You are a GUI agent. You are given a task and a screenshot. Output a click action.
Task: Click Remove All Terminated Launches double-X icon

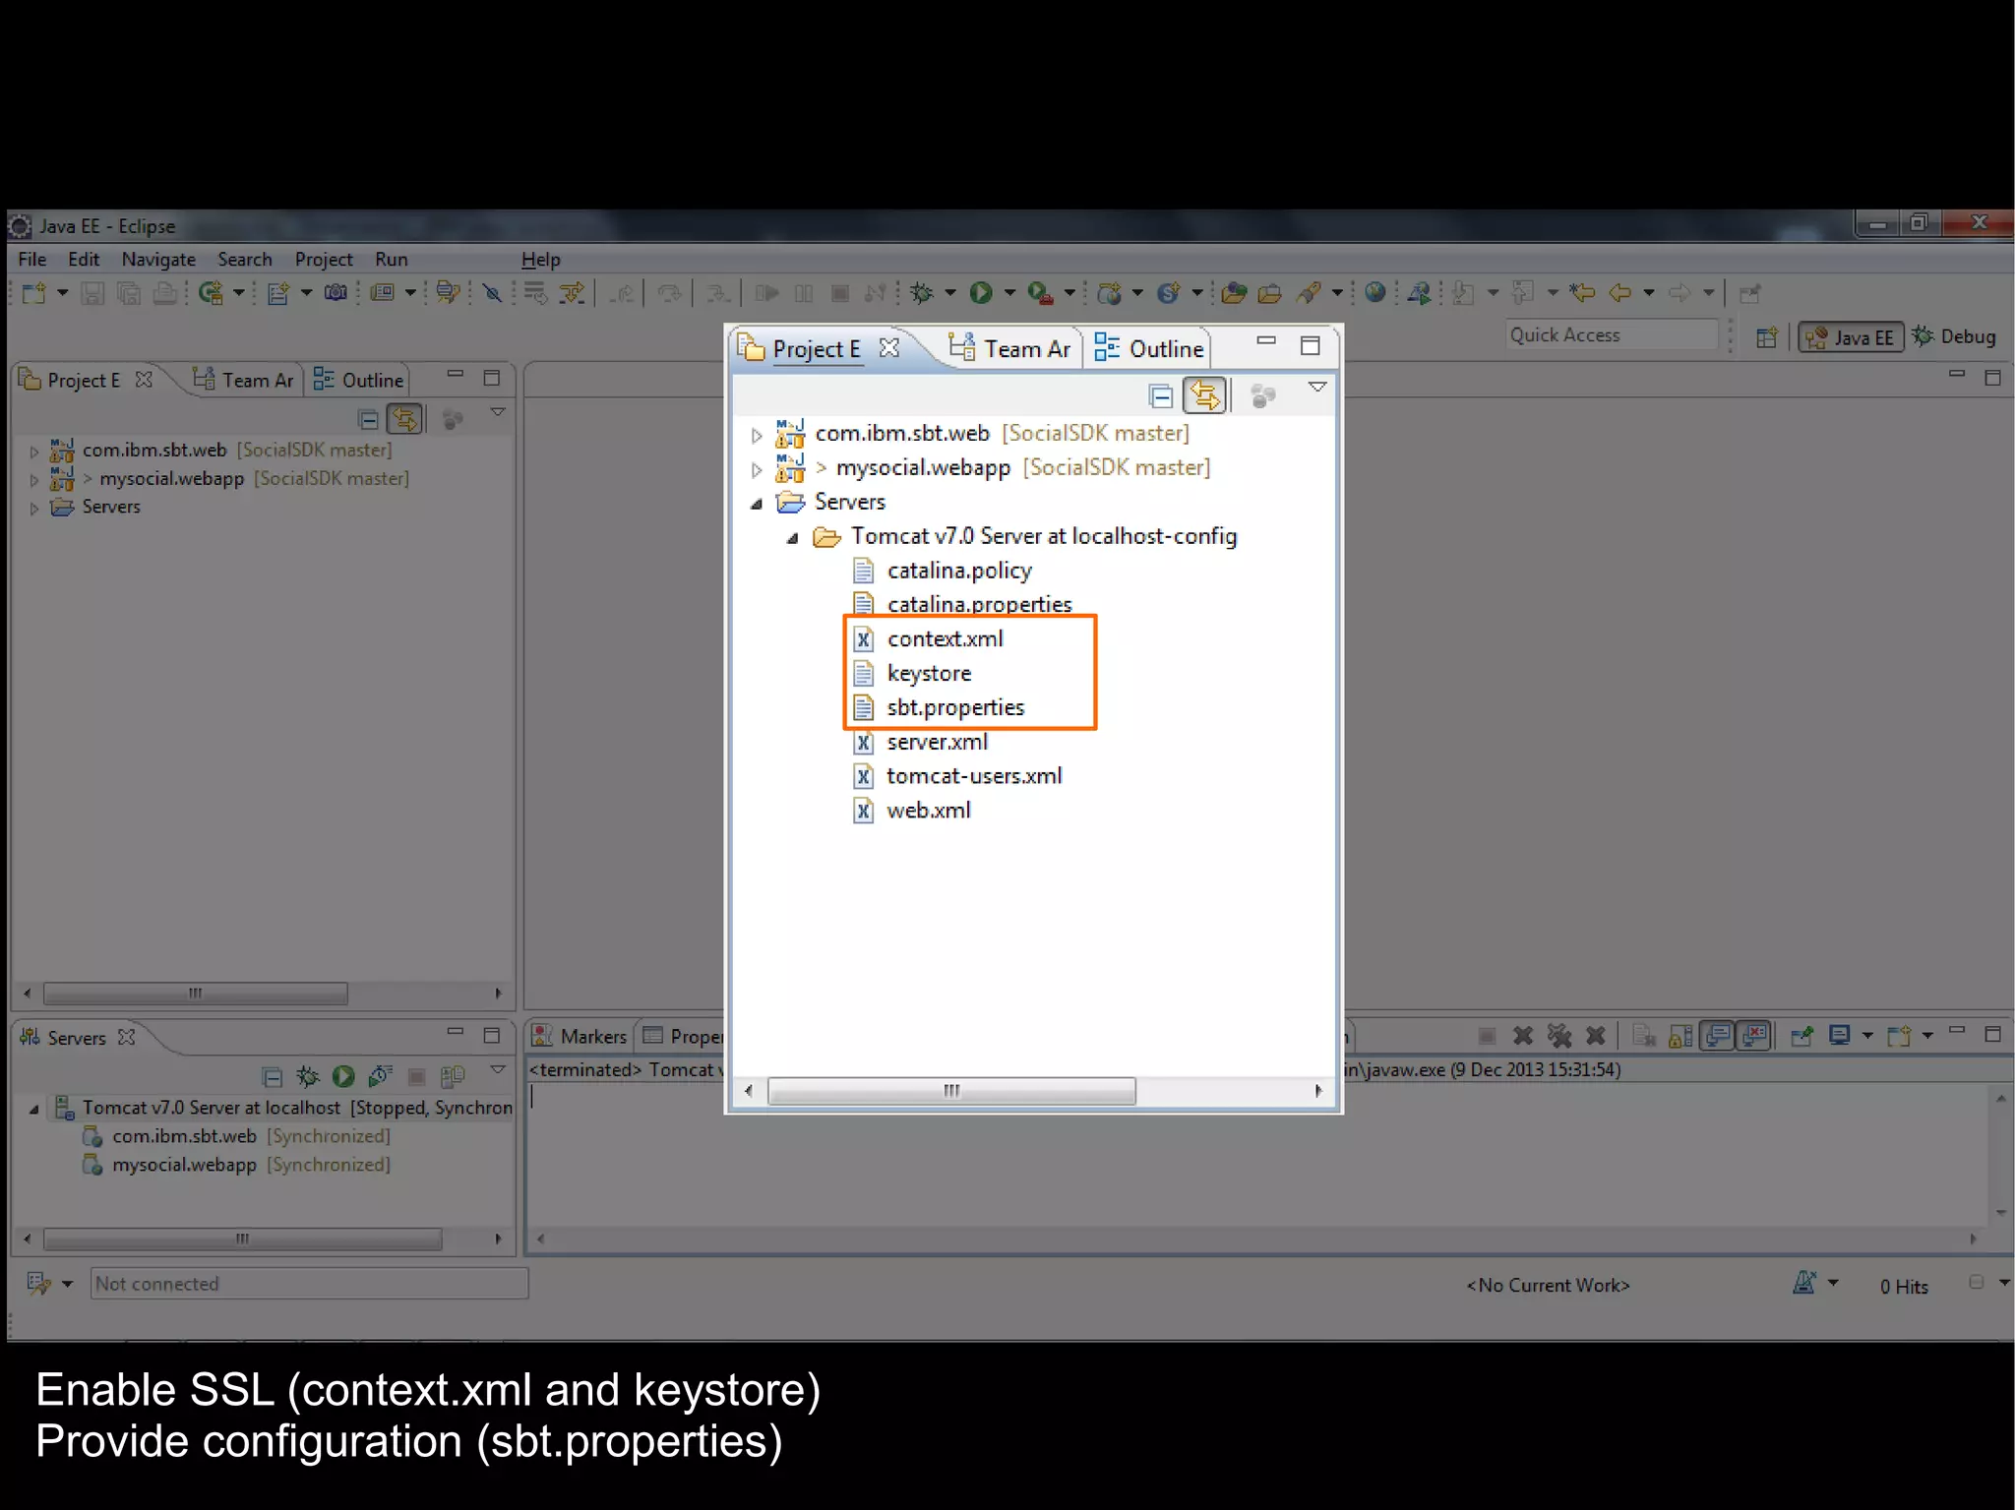[x=1559, y=1036]
